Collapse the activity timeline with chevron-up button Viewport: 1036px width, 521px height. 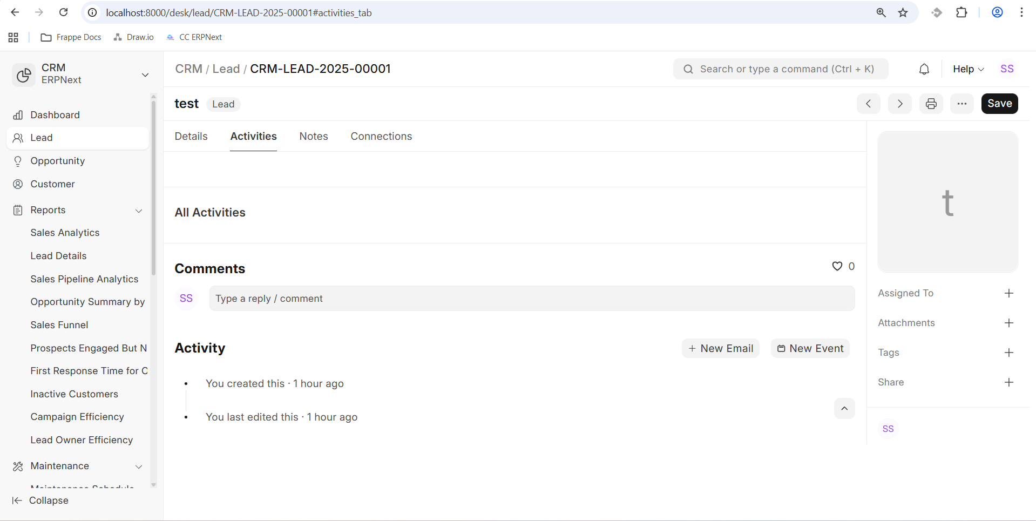pyautogui.click(x=844, y=409)
